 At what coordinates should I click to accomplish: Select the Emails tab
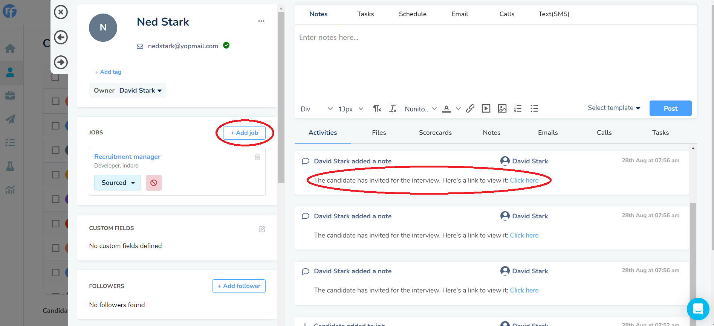548,133
